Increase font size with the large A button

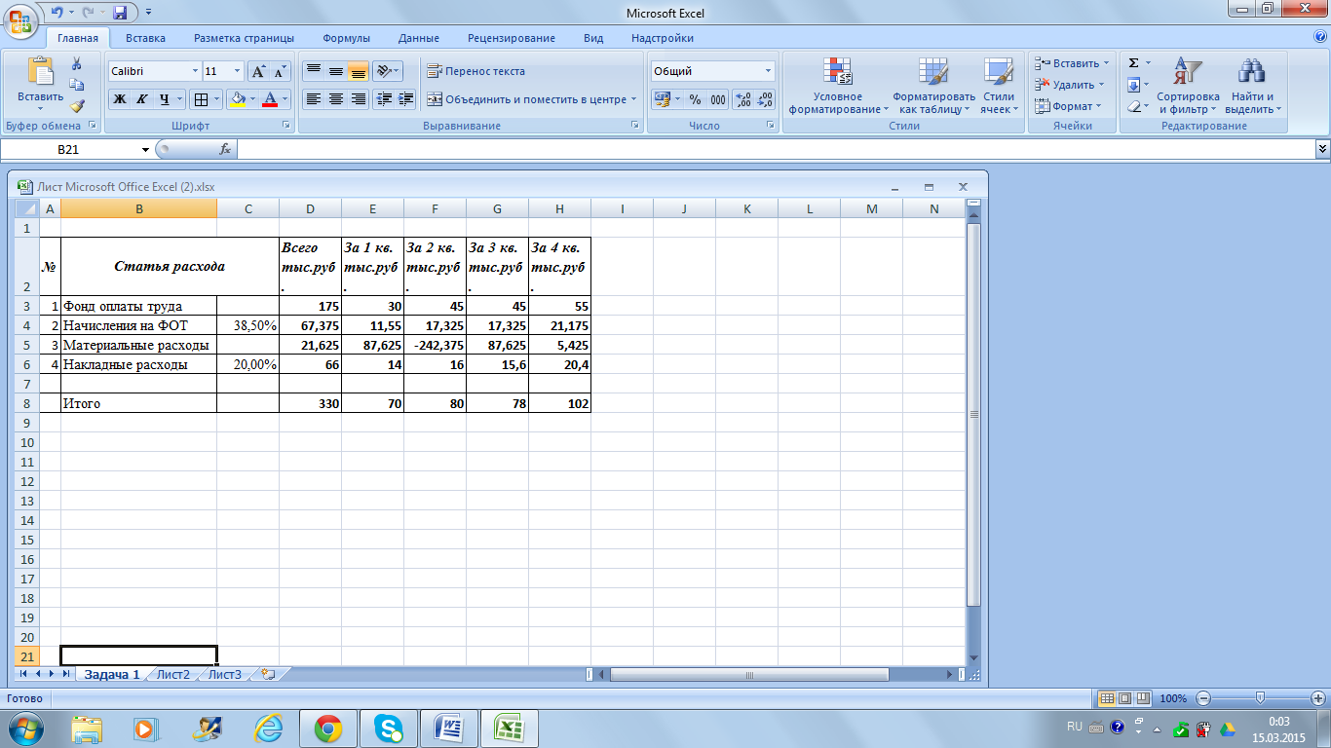(x=258, y=71)
